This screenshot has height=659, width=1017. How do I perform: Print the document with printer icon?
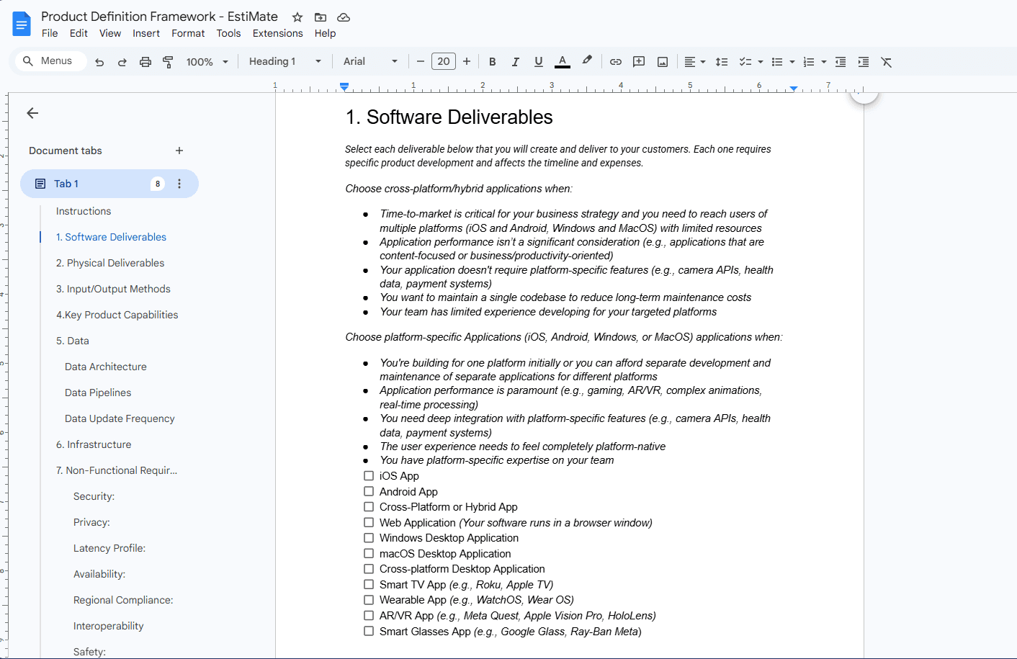coord(145,62)
